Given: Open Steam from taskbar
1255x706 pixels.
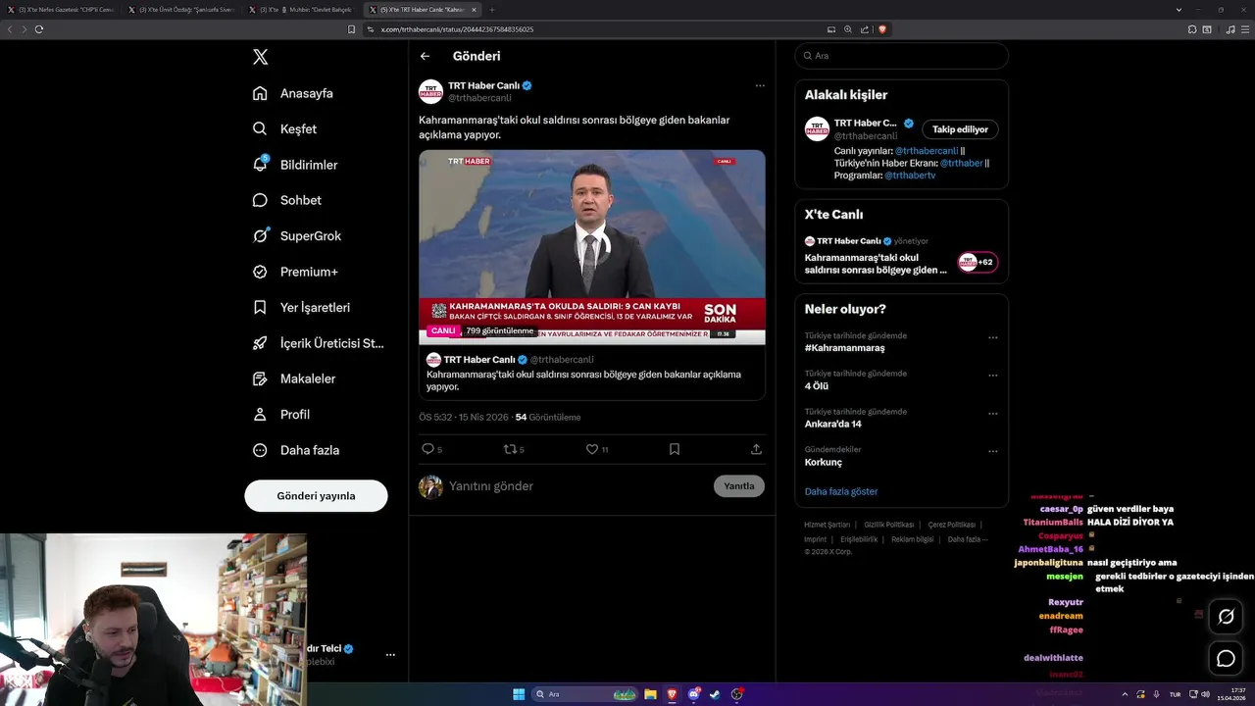Looking at the screenshot, I should [715, 694].
